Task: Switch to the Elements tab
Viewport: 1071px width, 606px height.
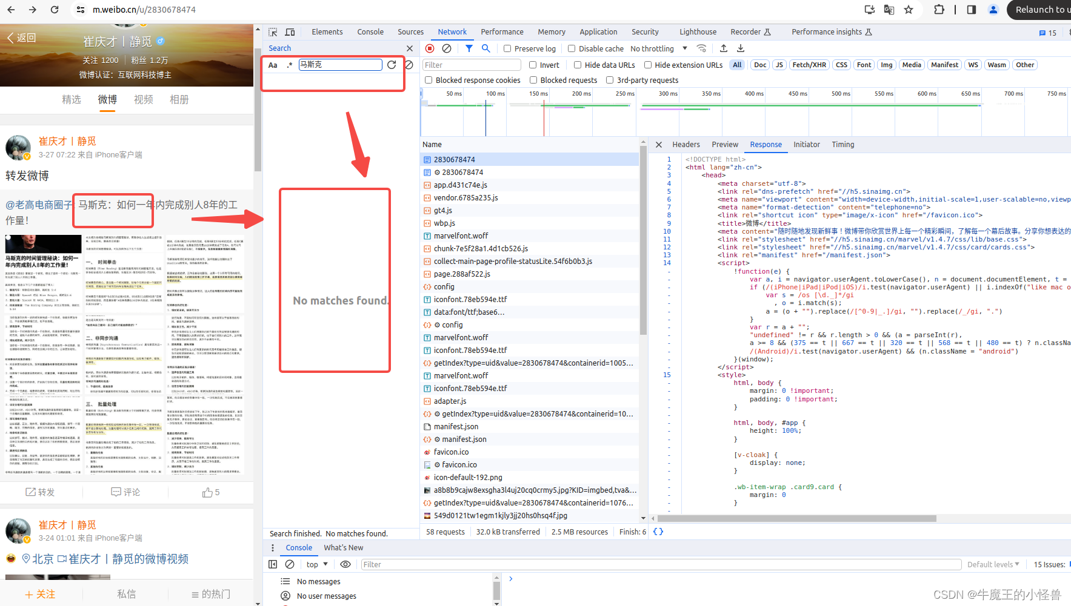Action: (x=327, y=32)
